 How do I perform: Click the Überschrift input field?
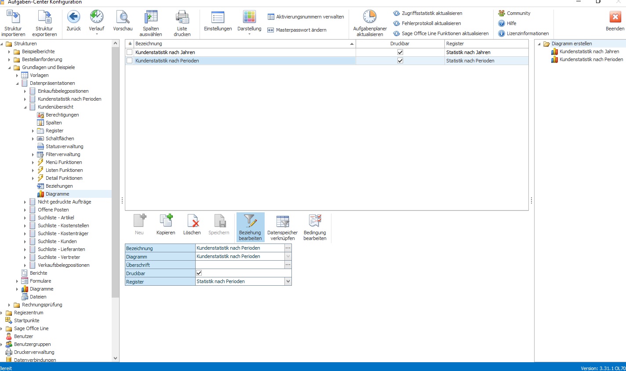[x=240, y=265]
